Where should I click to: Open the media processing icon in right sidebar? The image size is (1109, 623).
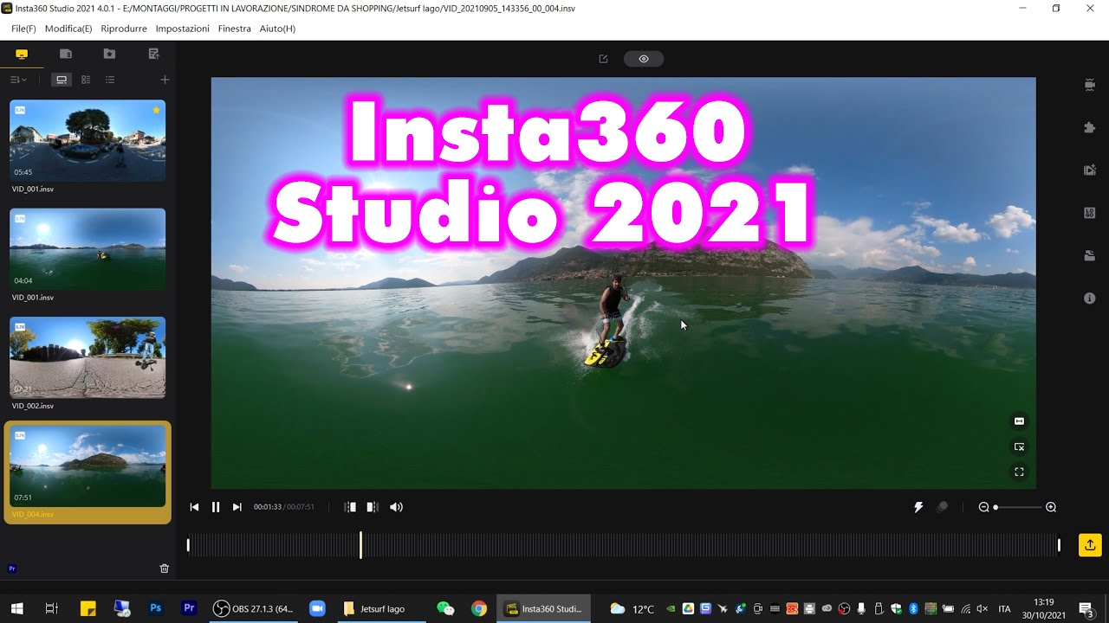point(1089,170)
